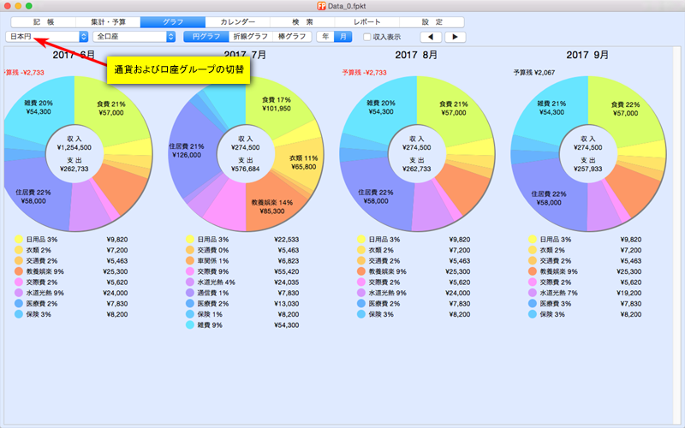Viewport: 685px width, 428px height.
Task: Click the 住居費 21% slice in July pie
Action: click(187, 151)
